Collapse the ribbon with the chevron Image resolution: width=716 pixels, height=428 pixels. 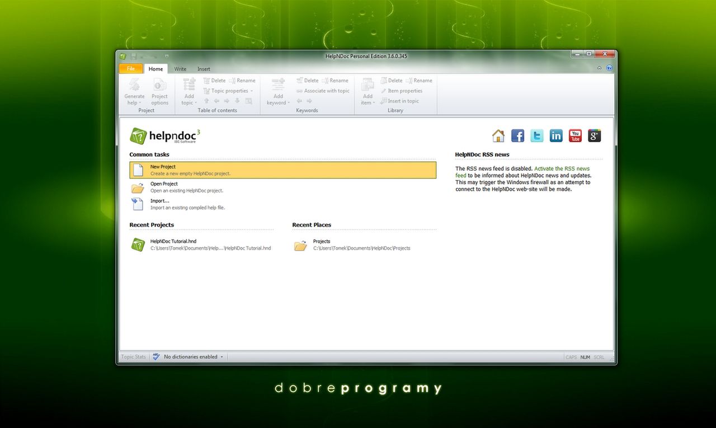[x=600, y=68]
